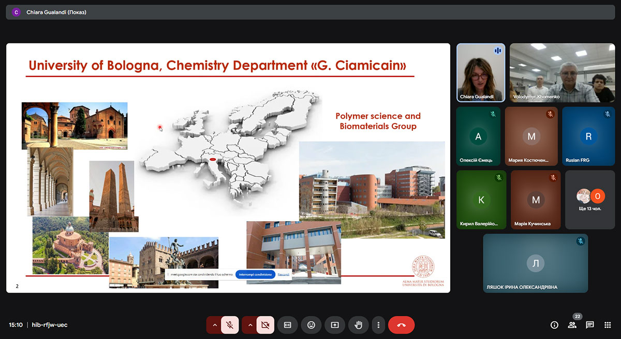Click the muted mic icon on ЛЯШОК ІРИНА tile
Viewport: 621px width, 339px height.
pyautogui.click(x=581, y=241)
